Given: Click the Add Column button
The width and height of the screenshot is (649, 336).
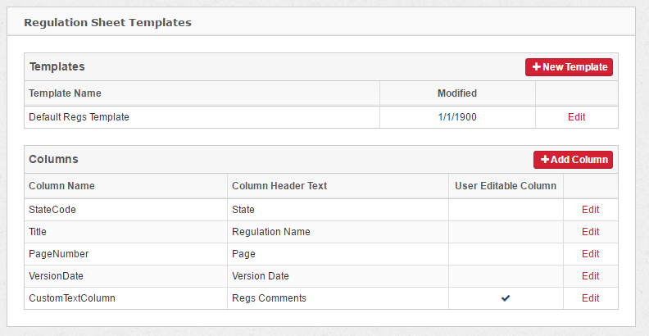Looking at the screenshot, I should tap(573, 160).
